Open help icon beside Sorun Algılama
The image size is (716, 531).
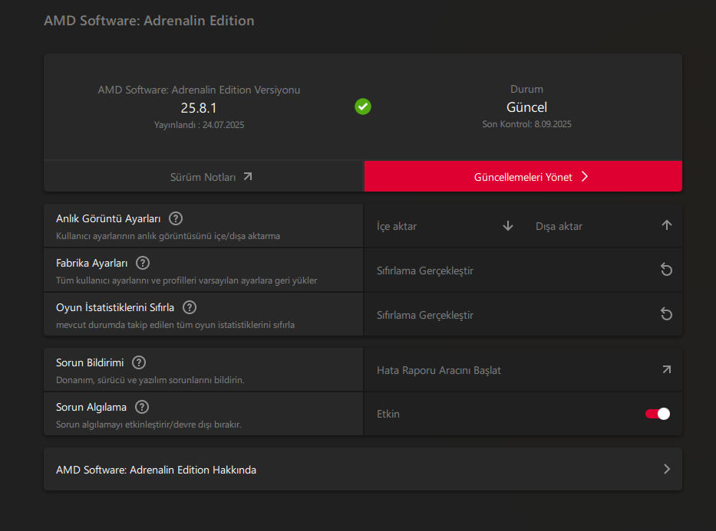(x=142, y=407)
